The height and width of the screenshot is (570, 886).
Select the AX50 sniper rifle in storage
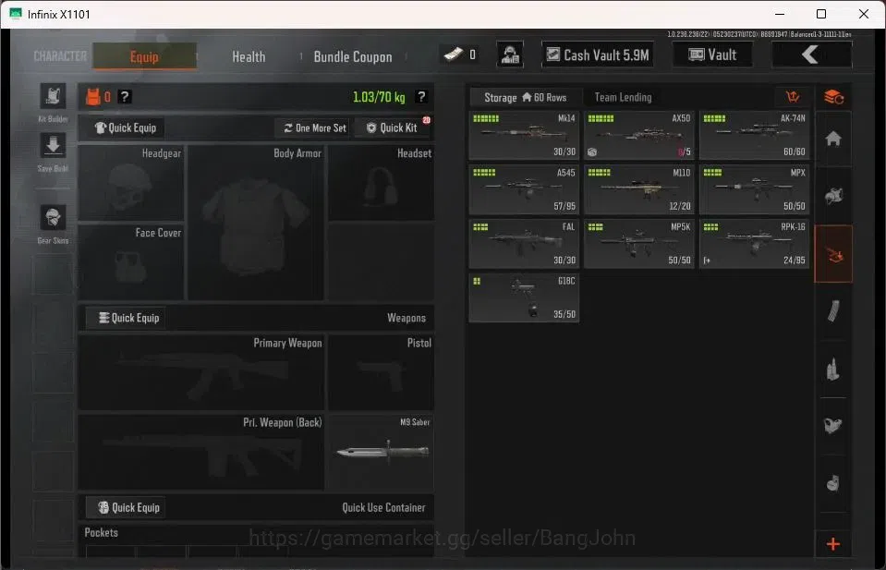pos(639,136)
